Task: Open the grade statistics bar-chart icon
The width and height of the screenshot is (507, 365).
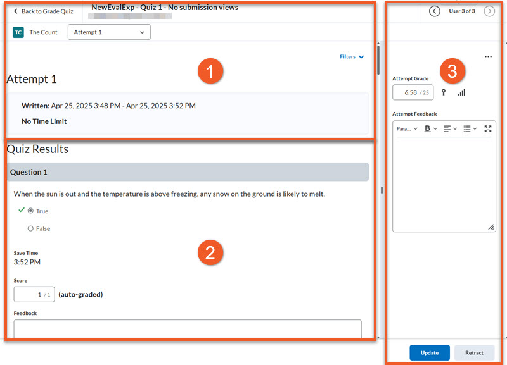Action: [x=461, y=92]
